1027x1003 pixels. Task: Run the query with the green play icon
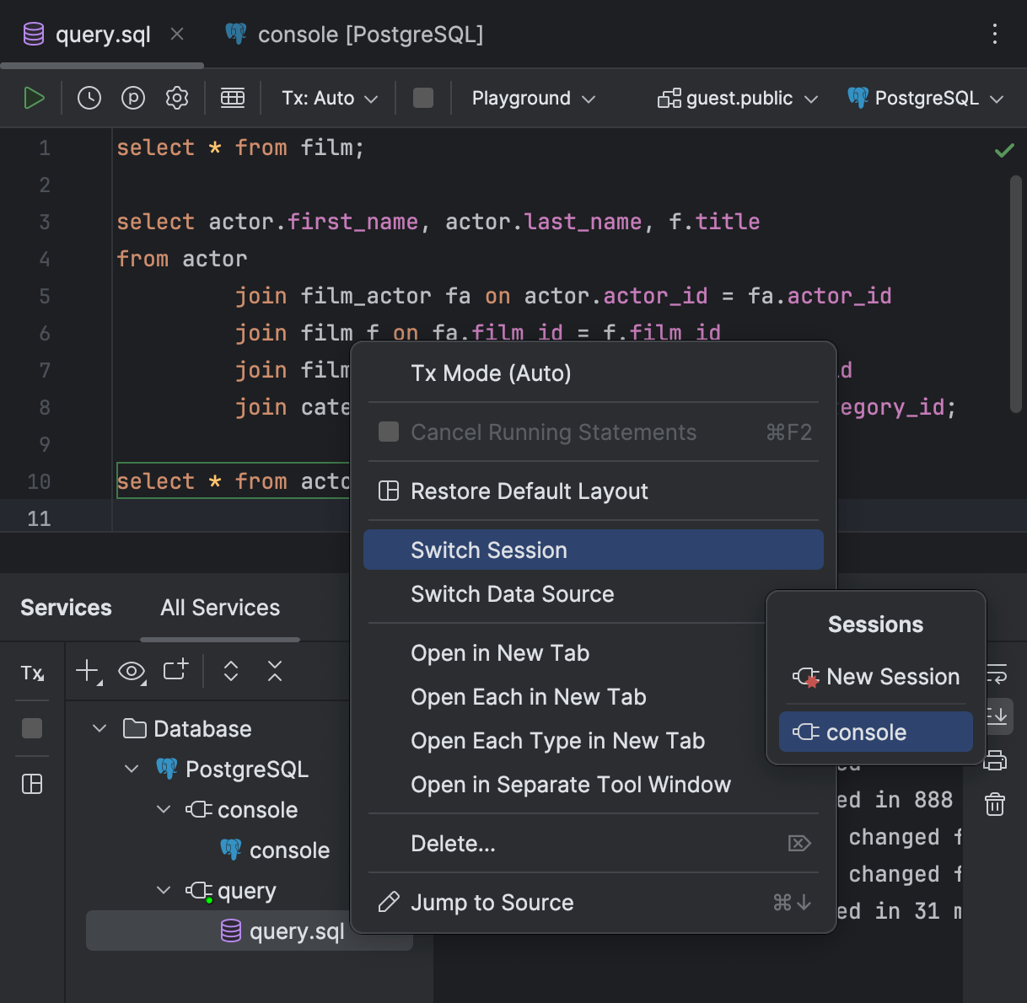pos(35,97)
